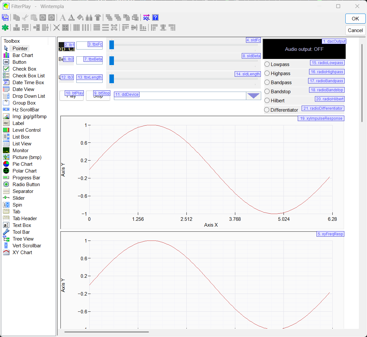This screenshot has width=367, height=337.
Task: Click the outward-arrows expand size icon
Action: (65, 28)
